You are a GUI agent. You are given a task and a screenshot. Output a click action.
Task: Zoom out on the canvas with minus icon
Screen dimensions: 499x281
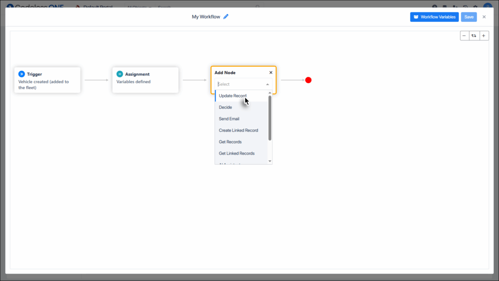click(x=464, y=35)
